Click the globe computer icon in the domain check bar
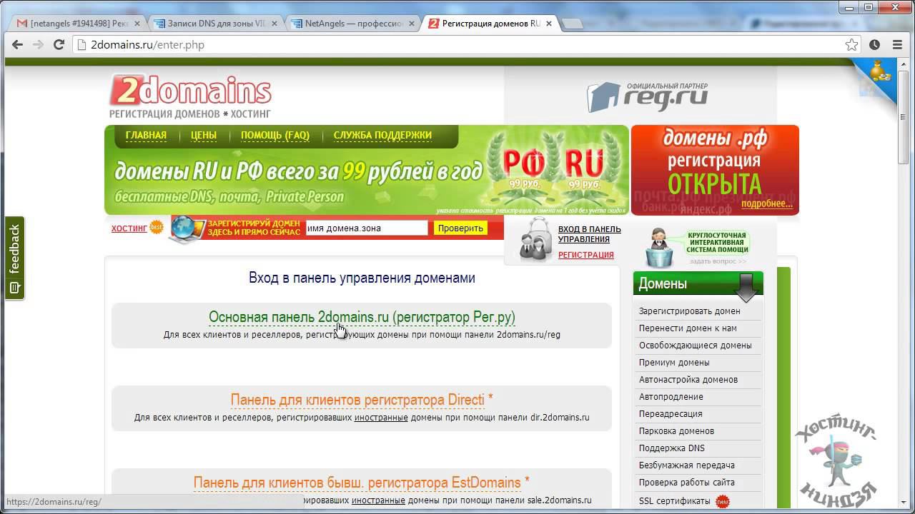915x514 pixels. [187, 228]
